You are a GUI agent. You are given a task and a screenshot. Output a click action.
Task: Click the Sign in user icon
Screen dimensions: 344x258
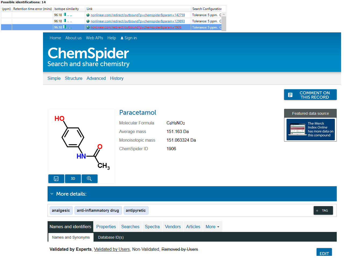coord(122,38)
